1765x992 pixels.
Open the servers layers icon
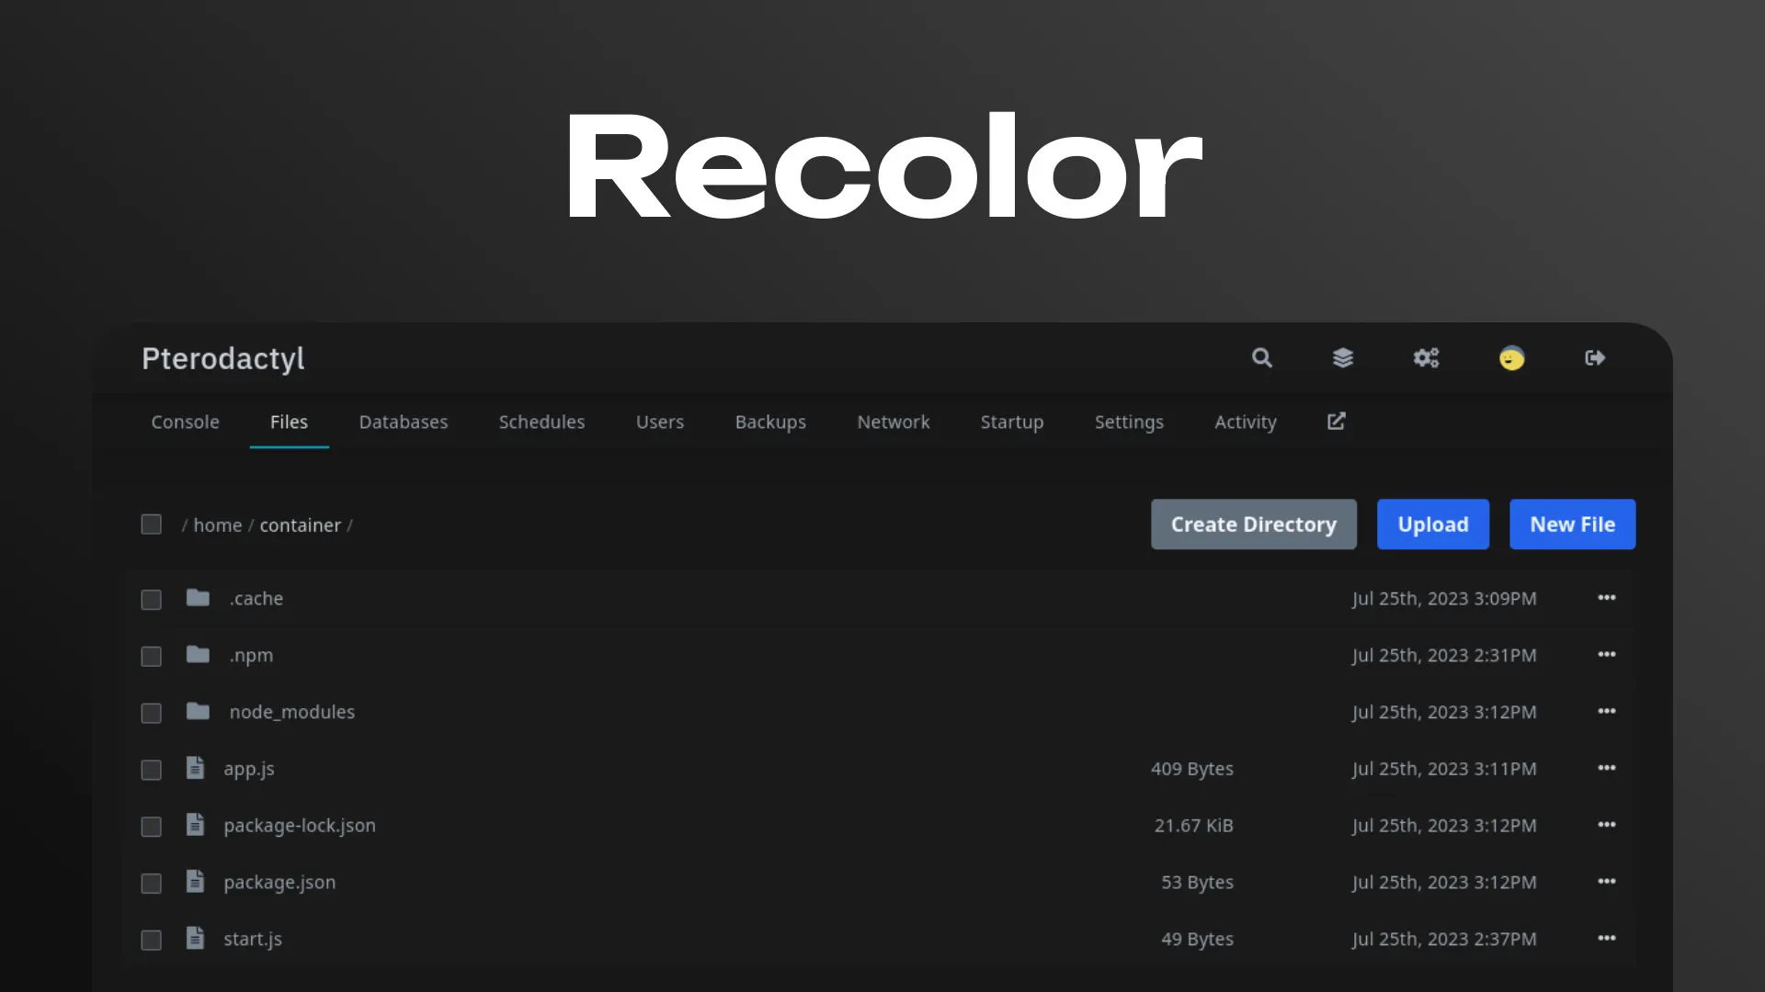pyautogui.click(x=1343, y=358)
